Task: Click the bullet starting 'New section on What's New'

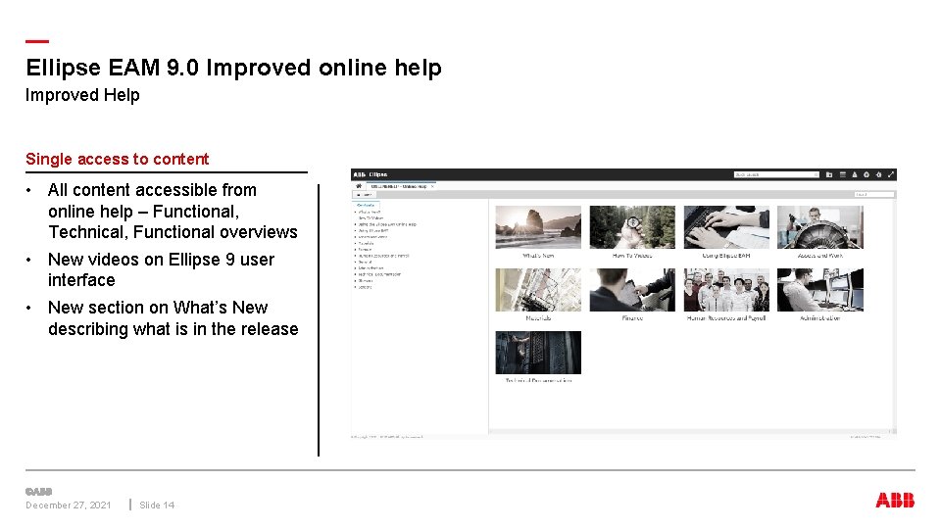Action: (173, 318)
